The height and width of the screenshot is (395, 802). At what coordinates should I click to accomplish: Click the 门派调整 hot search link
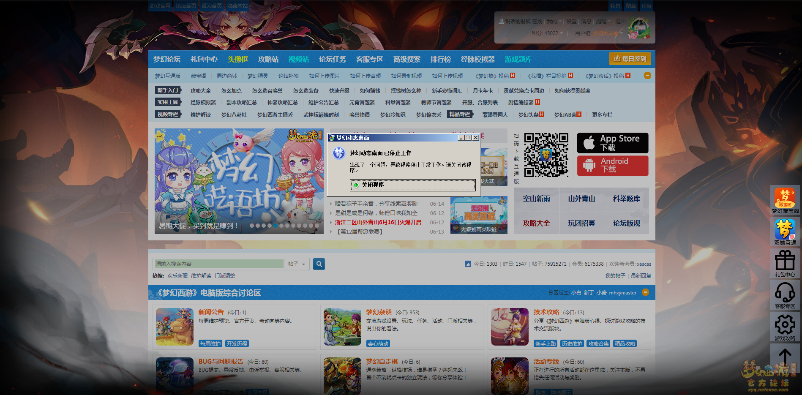tap(225, 276)
